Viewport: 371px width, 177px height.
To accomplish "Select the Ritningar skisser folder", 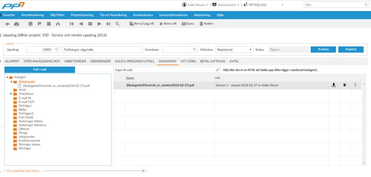I will 29,144.
